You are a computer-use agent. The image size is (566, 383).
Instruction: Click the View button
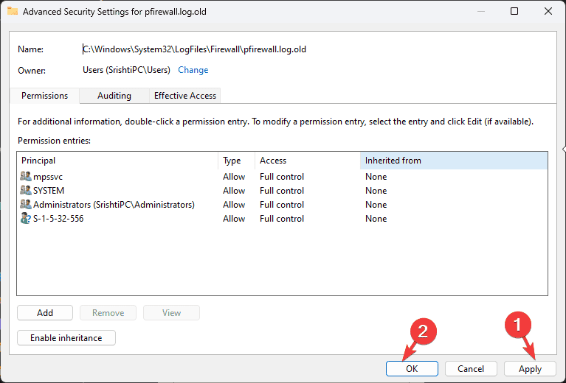(171, 313)
